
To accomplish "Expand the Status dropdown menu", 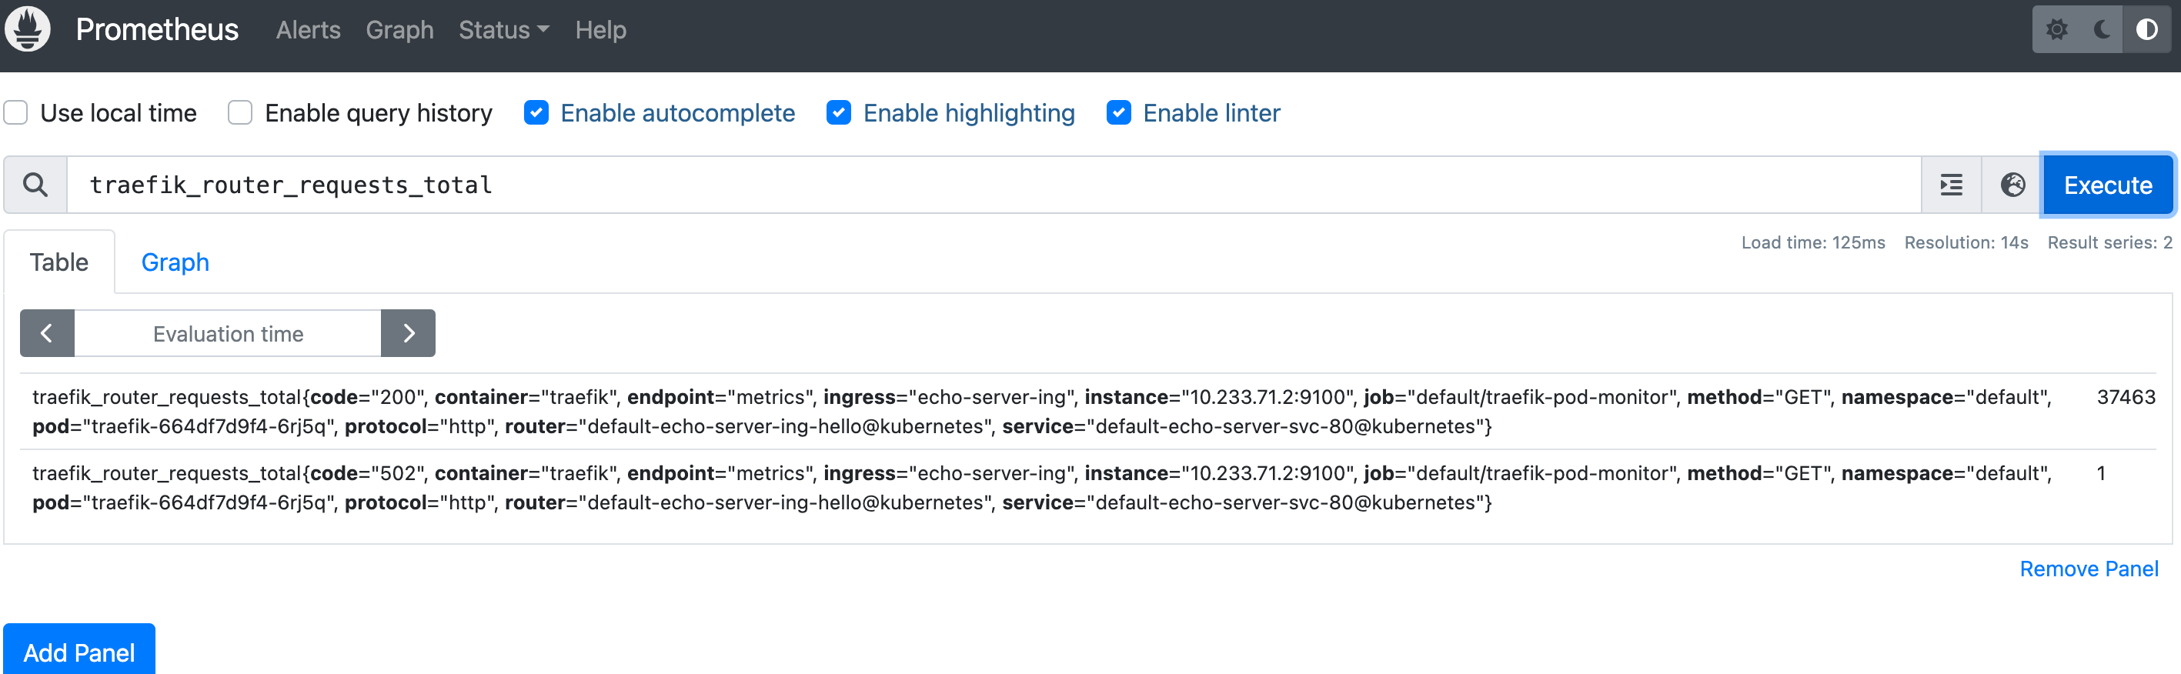I will pos(504,31).
